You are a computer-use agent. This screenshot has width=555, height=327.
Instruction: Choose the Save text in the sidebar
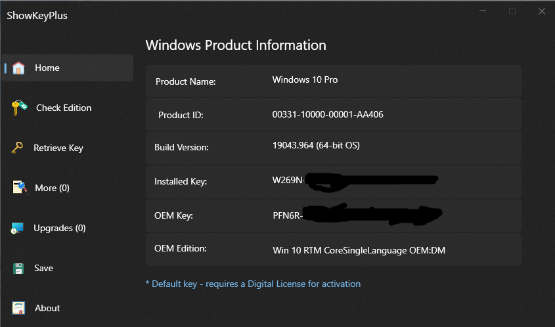coord(44,269)
